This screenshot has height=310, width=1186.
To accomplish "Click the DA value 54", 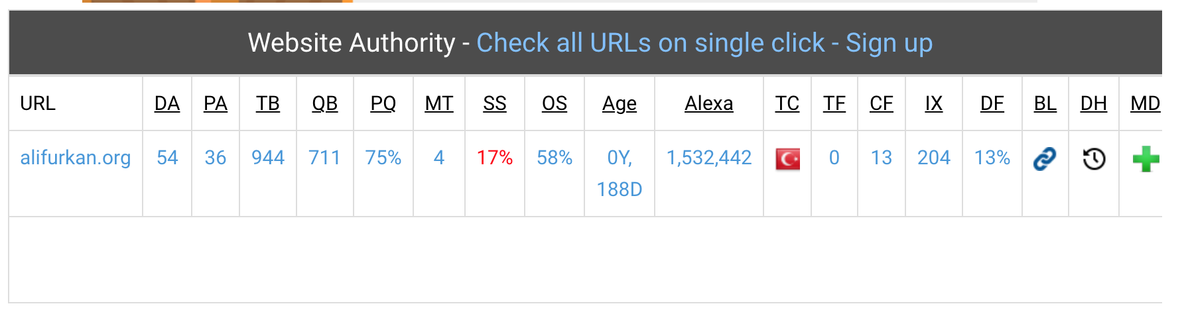I will (167, 158).
